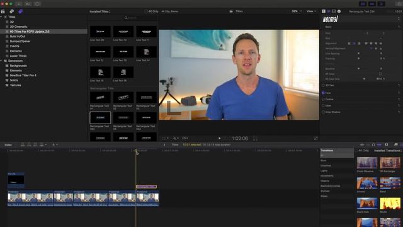Image resolution: width=403 pixels, height=227 pixels.
Task: Select the 3D Cinematic titles category
Action: (18, 26)
